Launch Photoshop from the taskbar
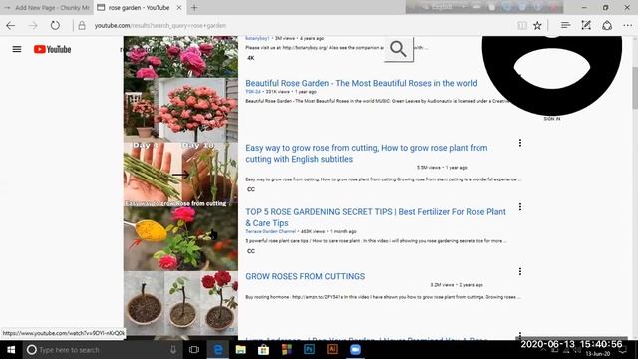 309,350
